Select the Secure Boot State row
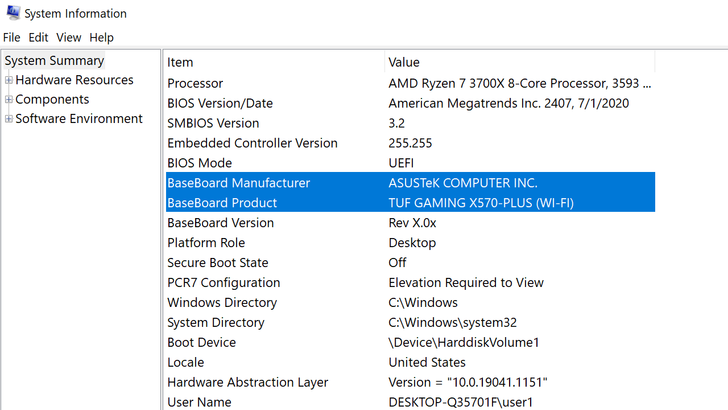The height and width of the screenshot is (410, 728). (410, 263)
